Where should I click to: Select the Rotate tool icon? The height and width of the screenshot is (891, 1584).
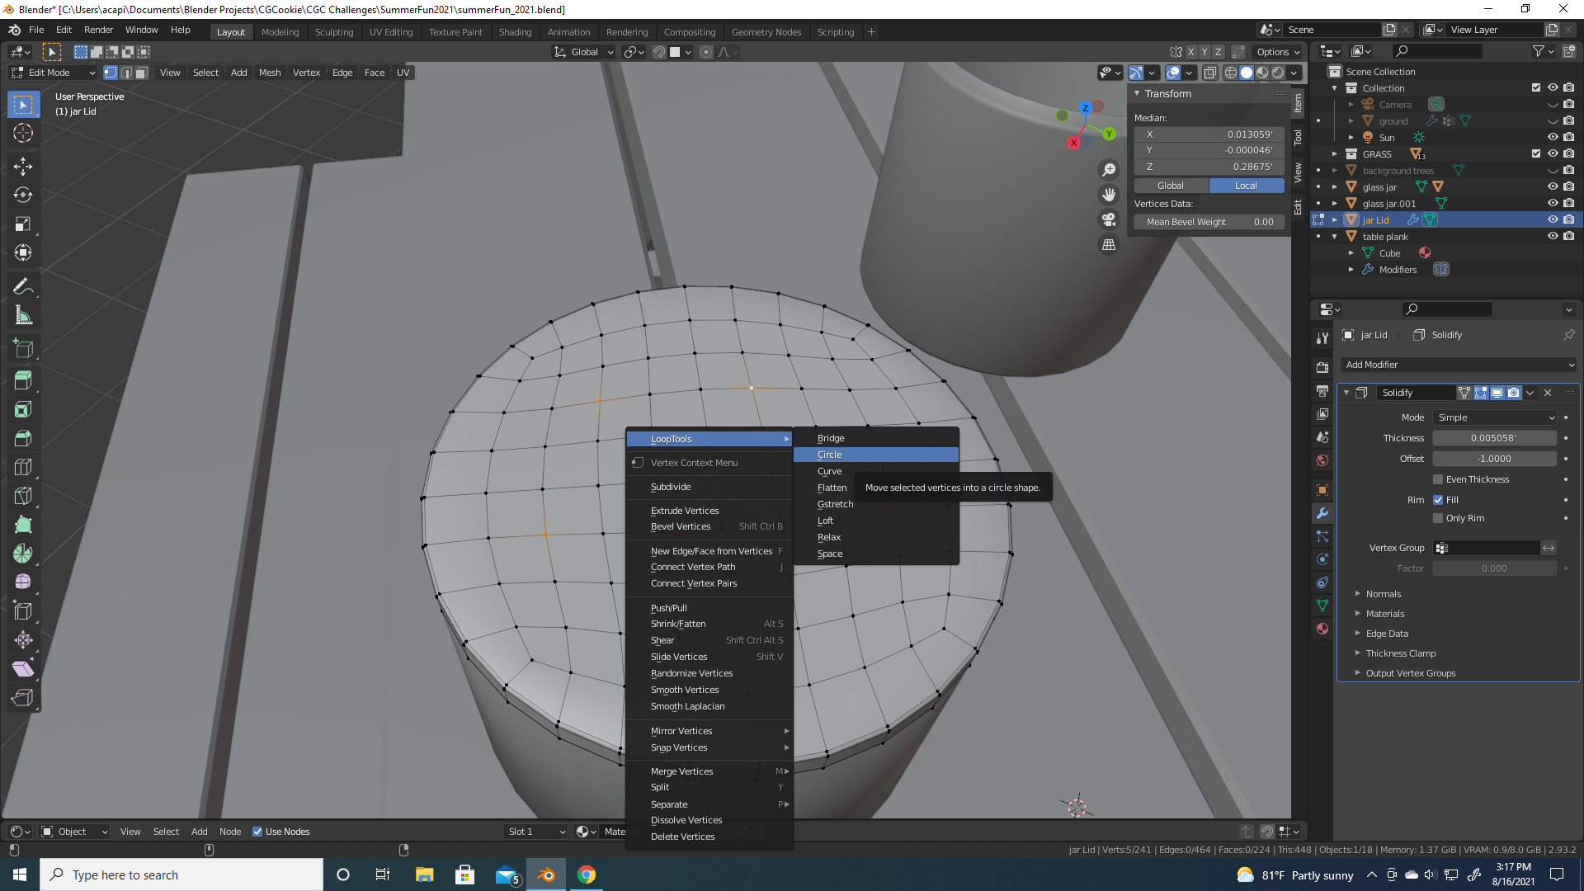click(23, 195)
